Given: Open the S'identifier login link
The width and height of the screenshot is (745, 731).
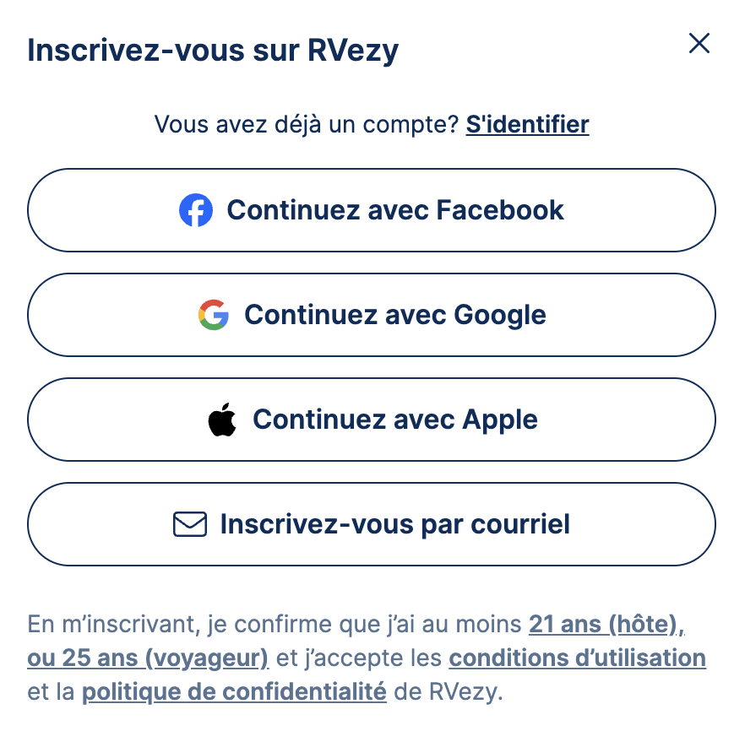Looking at the screenshot, I should [x=527, y=125].
